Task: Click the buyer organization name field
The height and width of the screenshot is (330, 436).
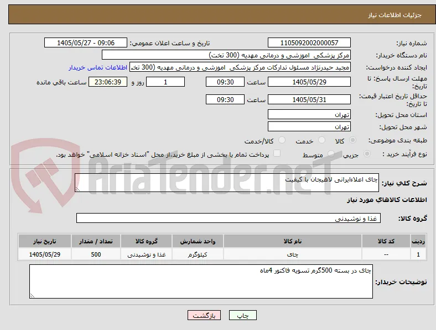Action: coord(226,55)
